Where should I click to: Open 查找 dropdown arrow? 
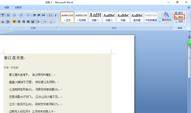click(x=184, y=13)
